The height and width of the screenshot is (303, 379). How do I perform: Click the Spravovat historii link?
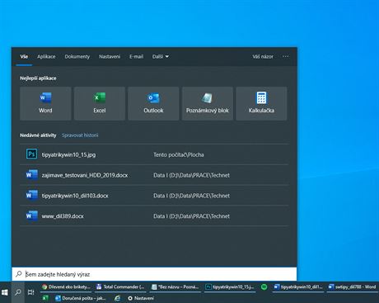point(80,135)
